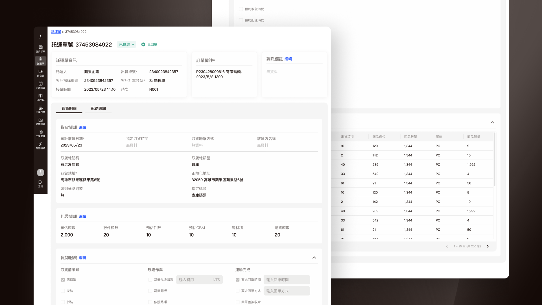The height and width of the screenshot is (305, 542).
Task: Select the 取貨明細 tab
Action: (x=69, y=108)
